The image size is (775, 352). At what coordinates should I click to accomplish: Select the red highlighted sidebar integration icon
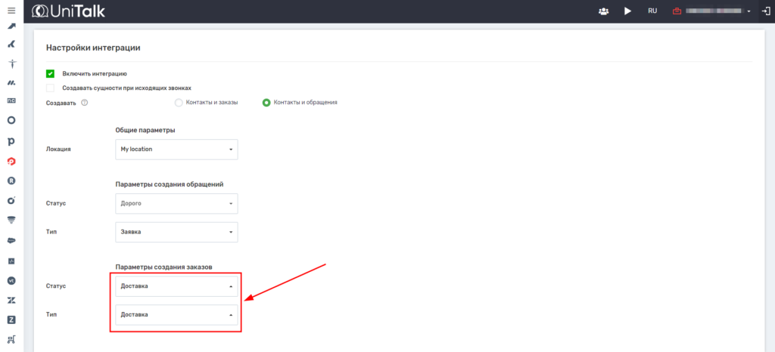click(11, 161)
